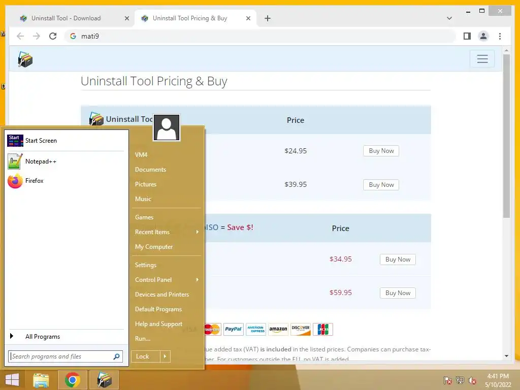
Task: Buy Now for the $39.95 license
Action: (x=381, y=185)
